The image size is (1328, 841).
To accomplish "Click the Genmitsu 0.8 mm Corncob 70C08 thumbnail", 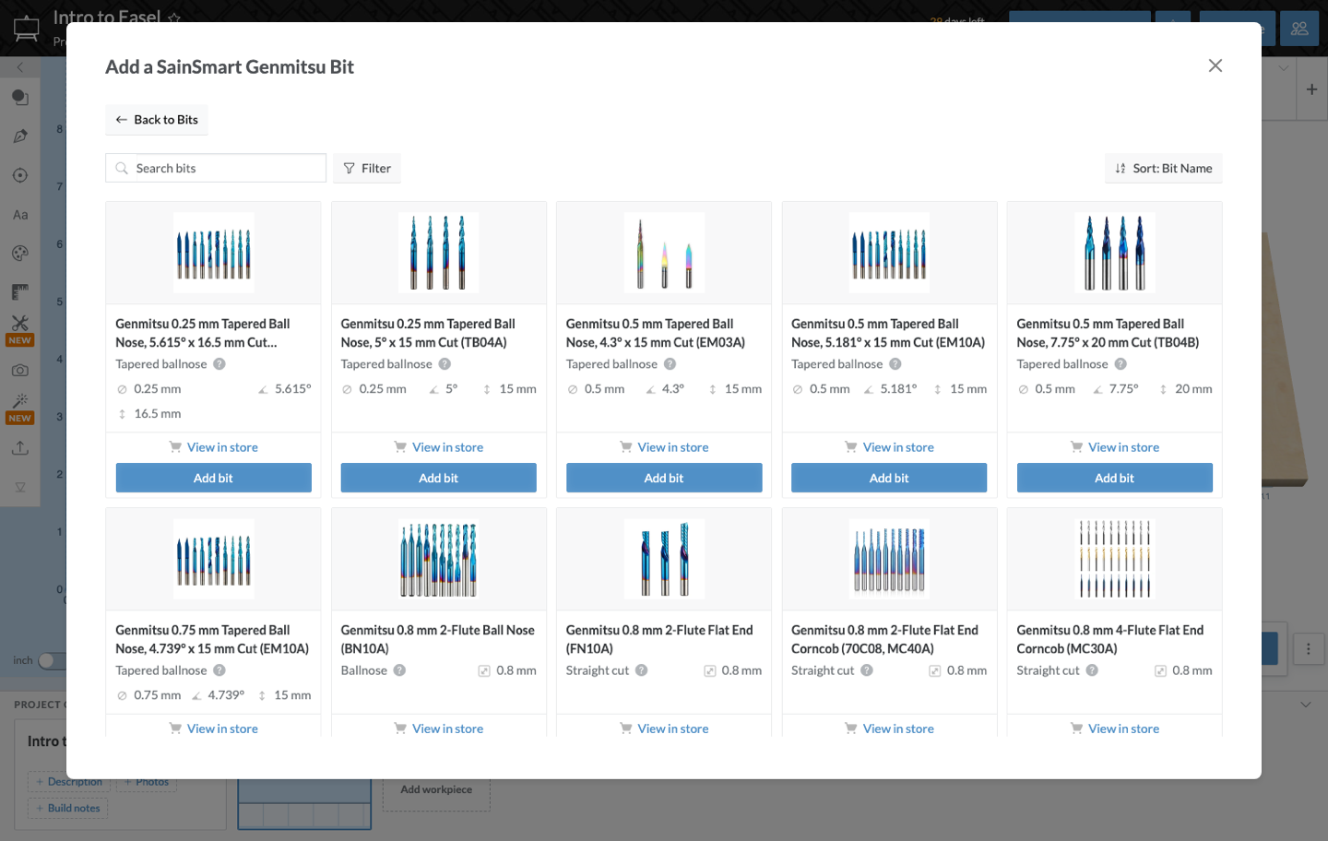I will (889, 559).
